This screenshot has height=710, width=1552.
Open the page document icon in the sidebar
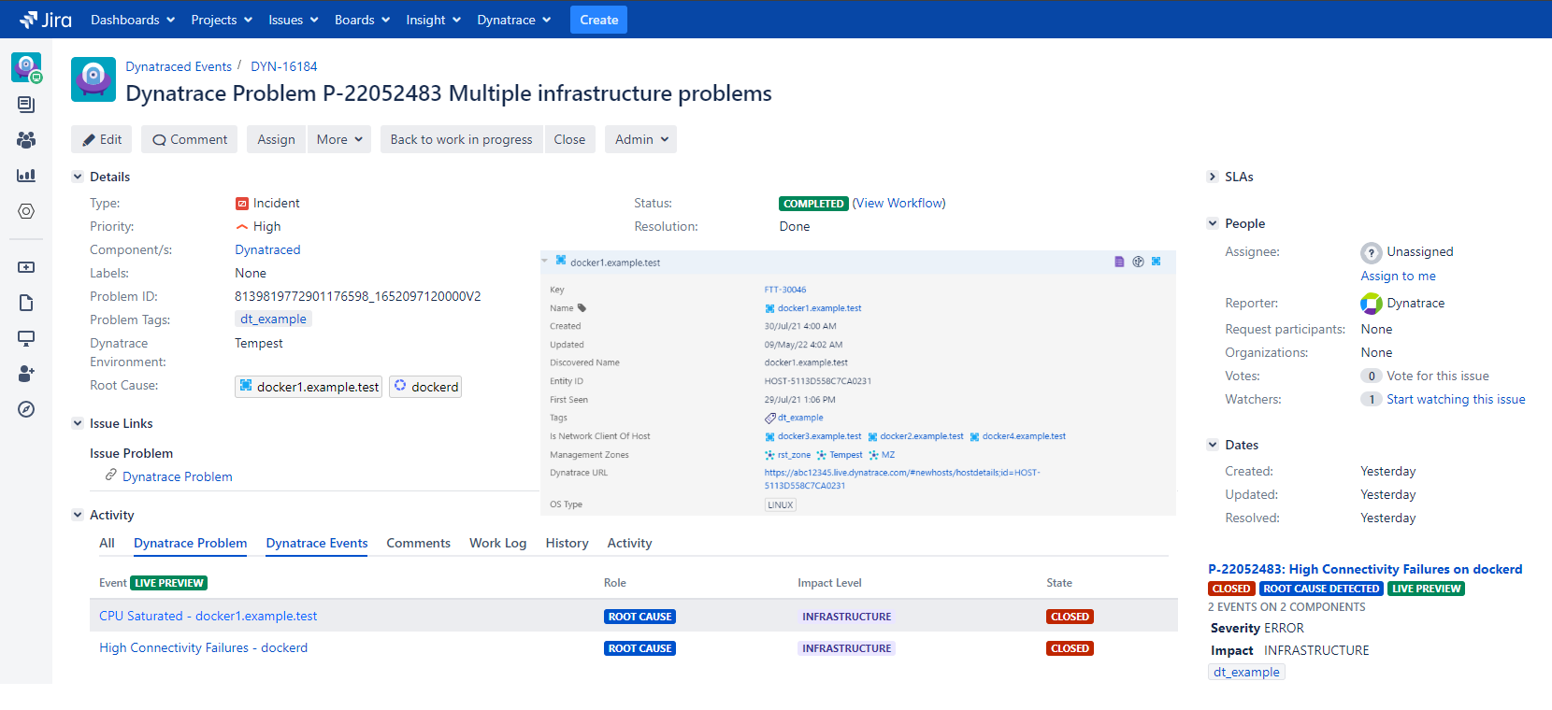[x=26, y=303]
